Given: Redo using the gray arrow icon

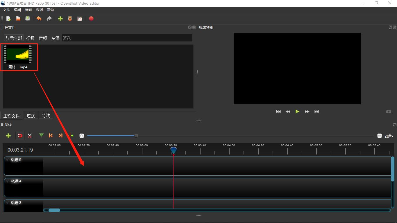Looking at the screenshot, I should pos(49,19).
